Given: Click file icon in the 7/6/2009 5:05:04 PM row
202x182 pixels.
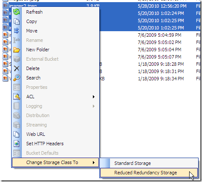Looking at the screenshot, I should 5,49.
